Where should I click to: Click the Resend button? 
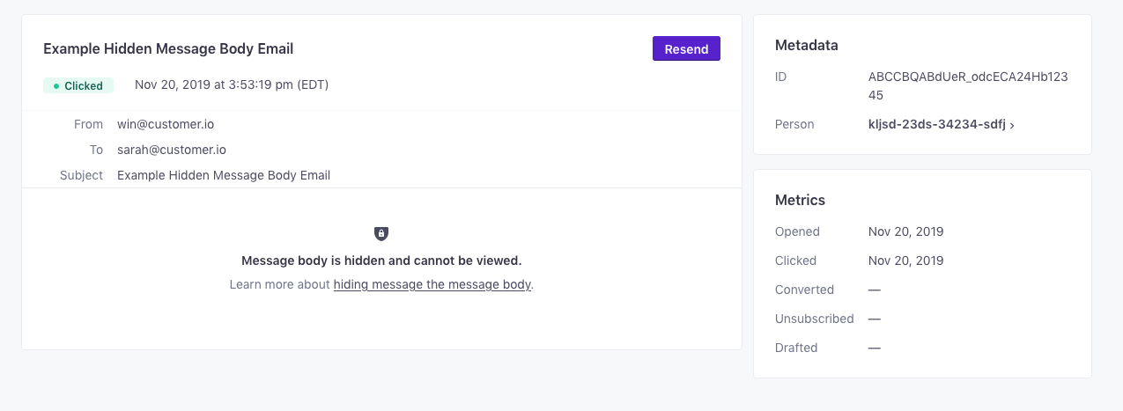[686, 48]
